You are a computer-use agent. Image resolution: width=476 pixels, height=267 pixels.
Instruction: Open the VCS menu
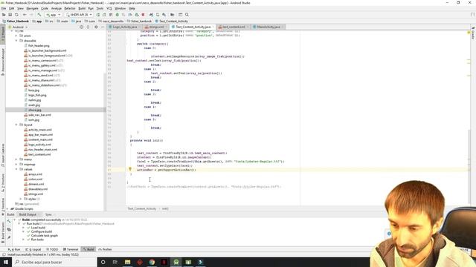pos(109,8)
